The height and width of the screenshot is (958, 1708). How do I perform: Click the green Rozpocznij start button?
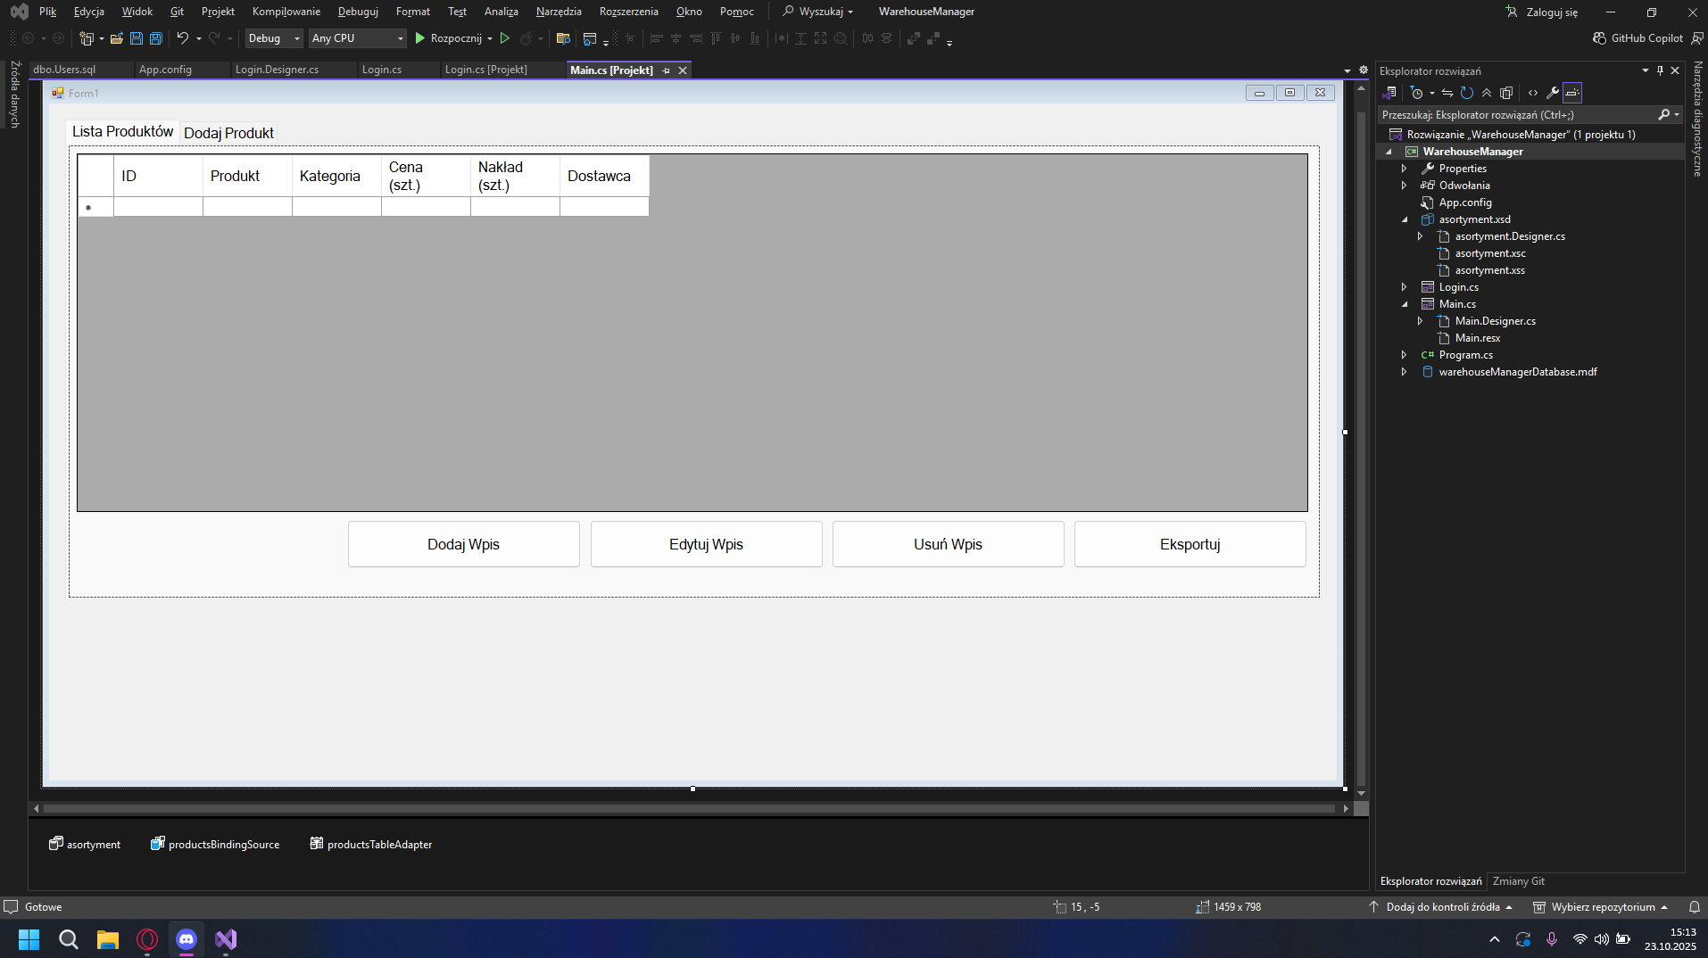point(449,38)
